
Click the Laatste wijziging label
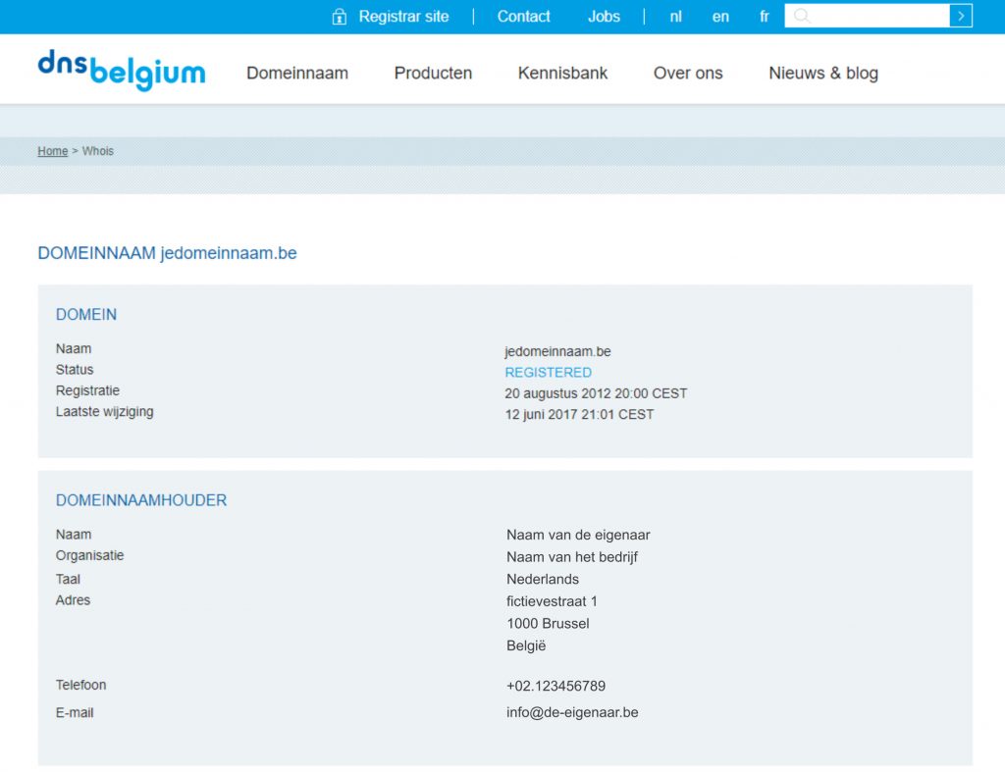tap(104, 412)
